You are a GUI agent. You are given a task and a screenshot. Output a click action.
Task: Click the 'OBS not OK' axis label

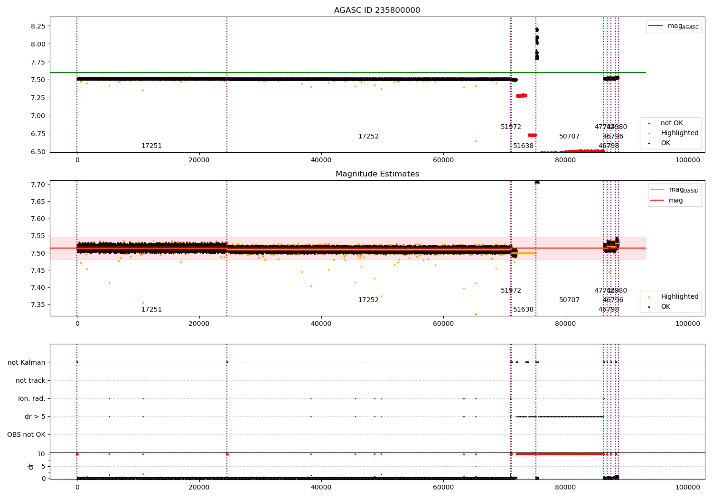click(27, 434)
